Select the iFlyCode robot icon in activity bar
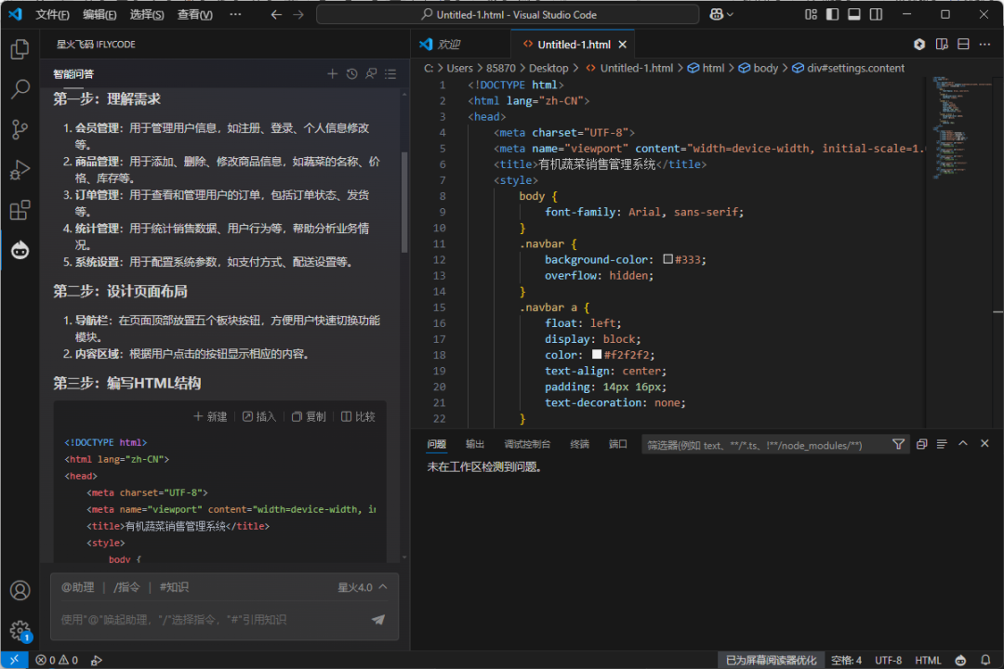This screenshot has height=669, width=1004. pyautogui.click(x=20, y=250)
